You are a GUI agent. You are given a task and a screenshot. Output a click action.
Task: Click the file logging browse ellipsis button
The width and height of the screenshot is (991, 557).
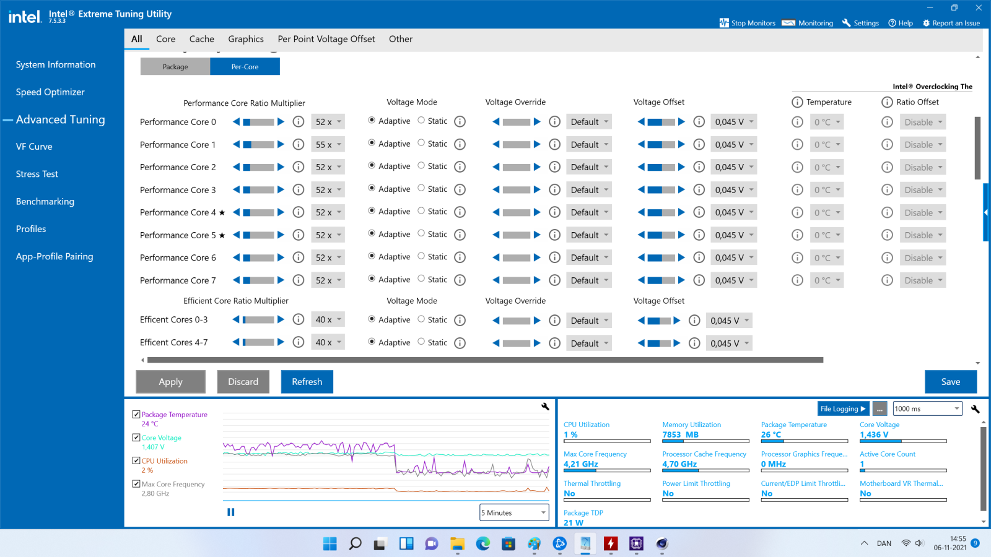880,408
